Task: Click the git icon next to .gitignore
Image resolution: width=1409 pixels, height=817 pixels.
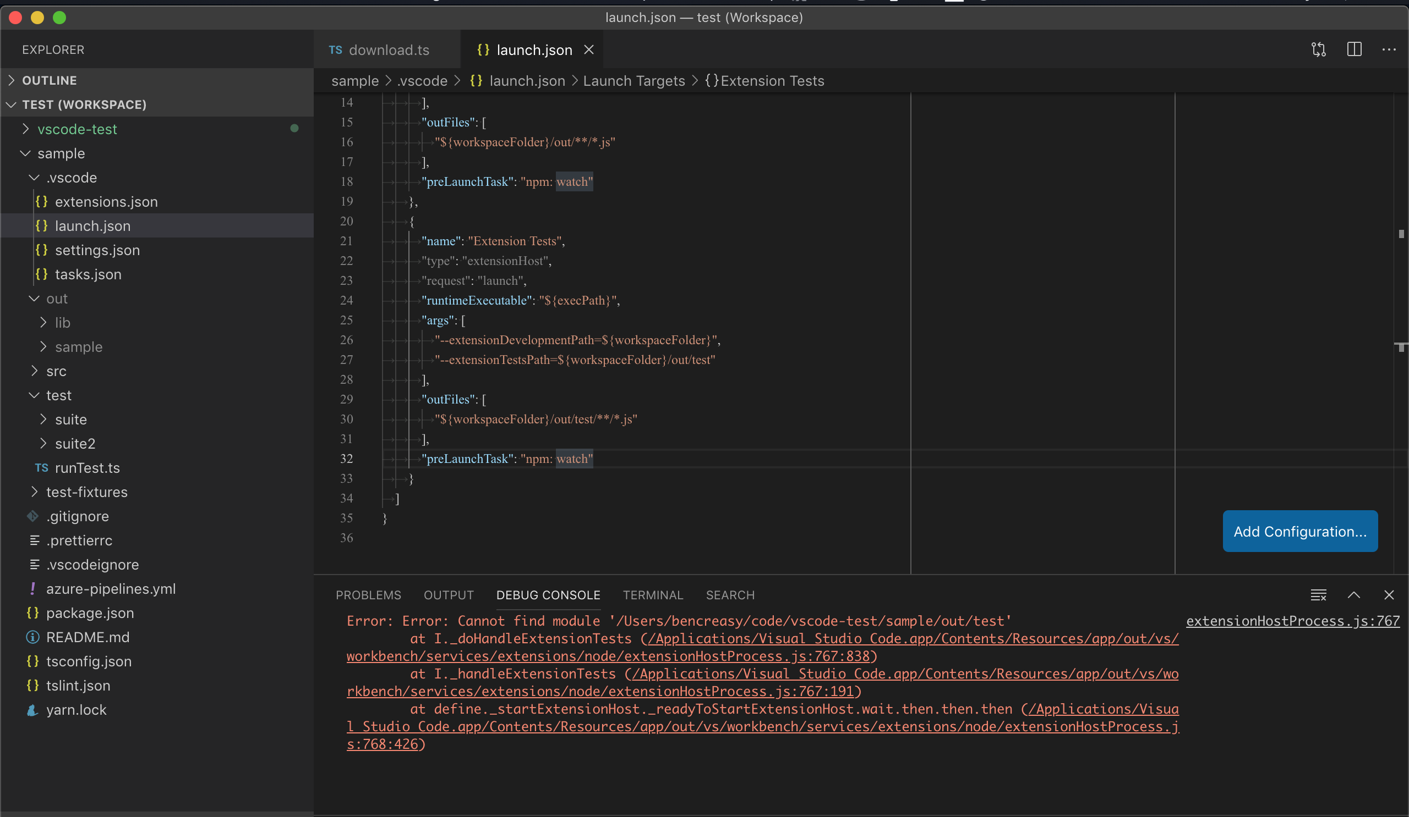Action: point(32,516)
